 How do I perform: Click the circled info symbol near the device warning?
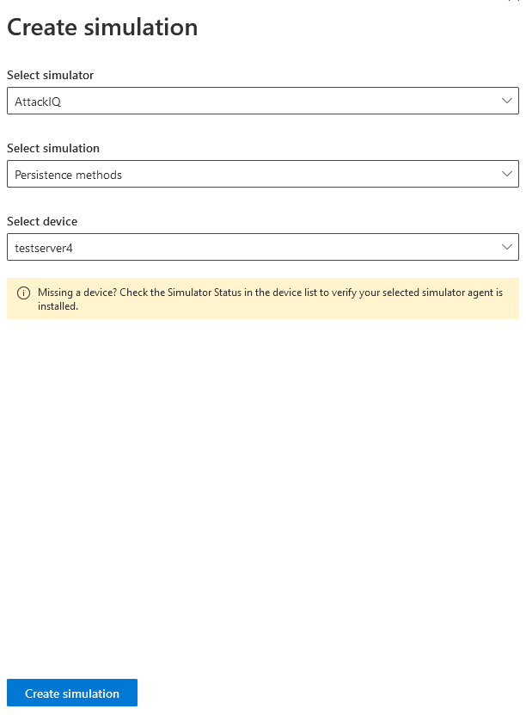21,293
